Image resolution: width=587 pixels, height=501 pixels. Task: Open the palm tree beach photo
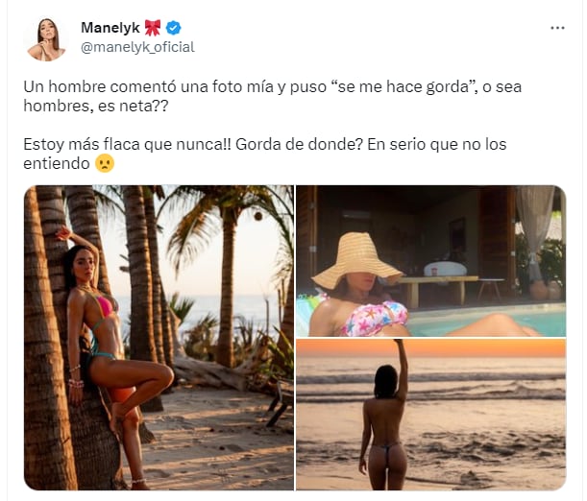(159, 338)
